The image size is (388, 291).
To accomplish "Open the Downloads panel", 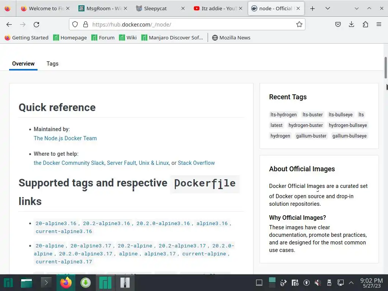I will (351, 24).
